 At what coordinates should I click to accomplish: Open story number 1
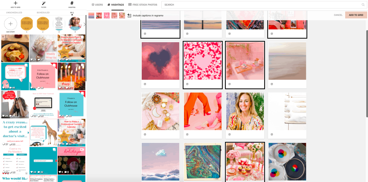click(x=27, y=24)
